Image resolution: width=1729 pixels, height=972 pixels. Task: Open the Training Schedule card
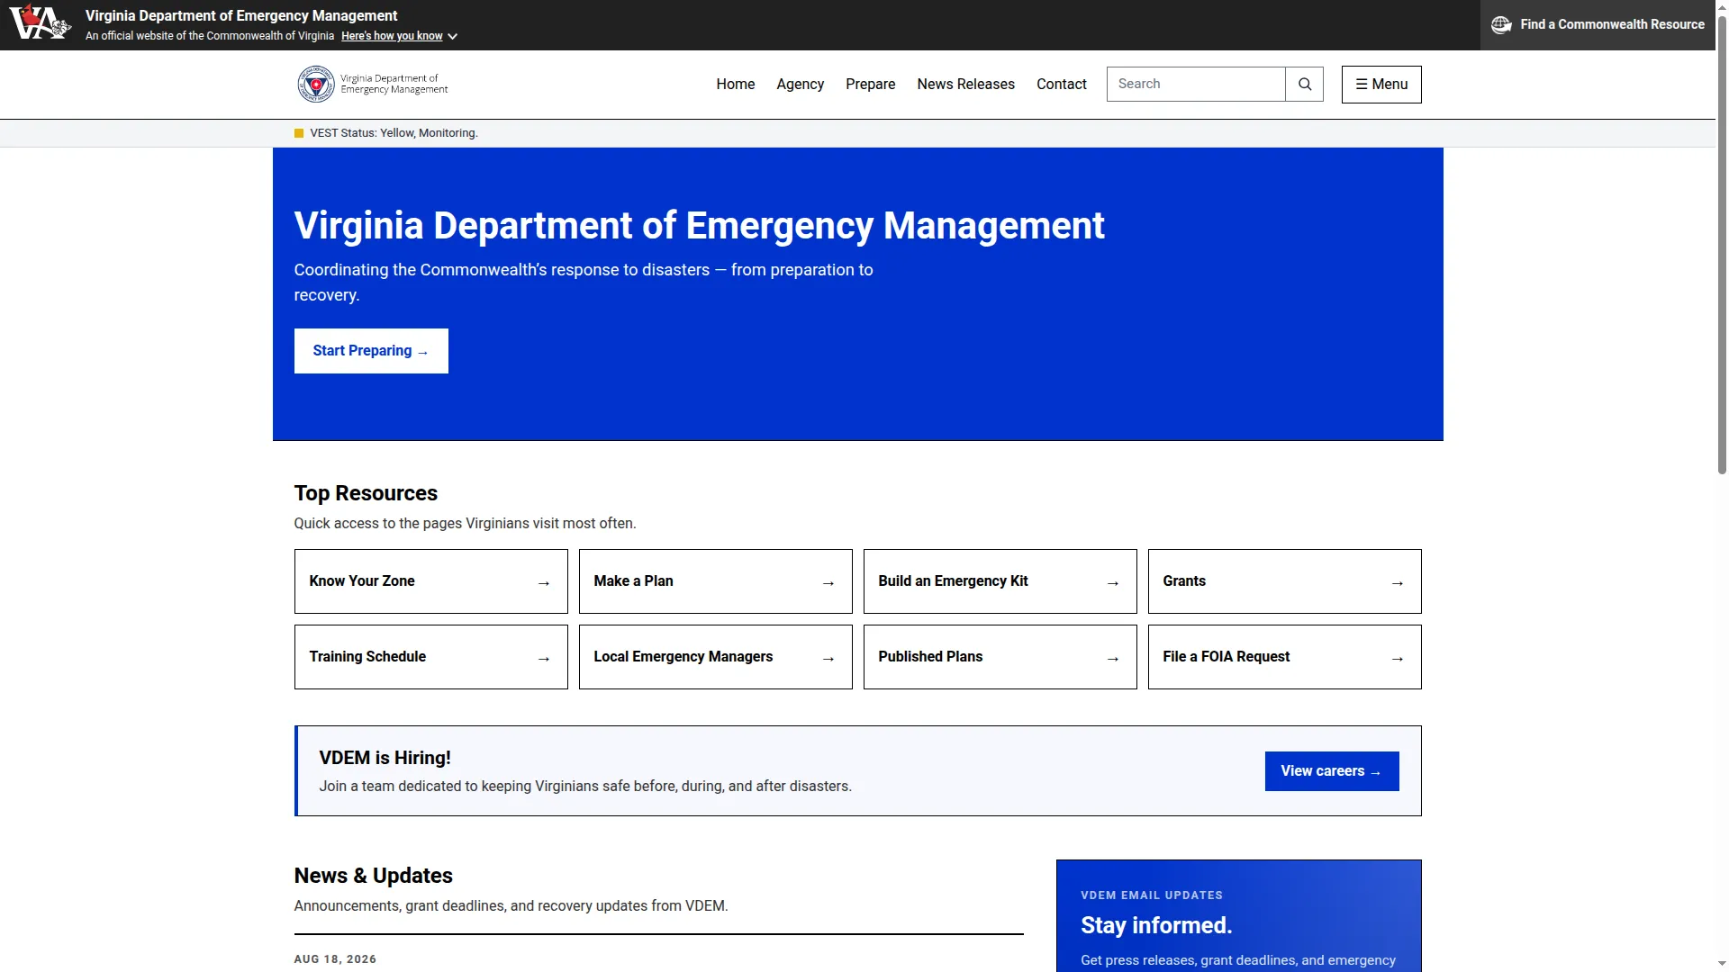coord(431,657)
